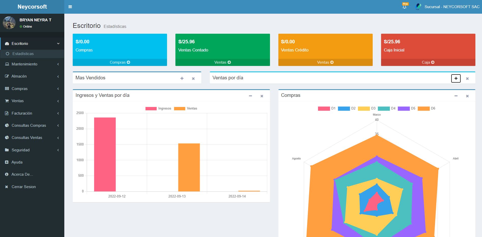Remove the Compras radar chart panel
The height and width of the screenshot is (237, 482).
click(x=467, y=96)
